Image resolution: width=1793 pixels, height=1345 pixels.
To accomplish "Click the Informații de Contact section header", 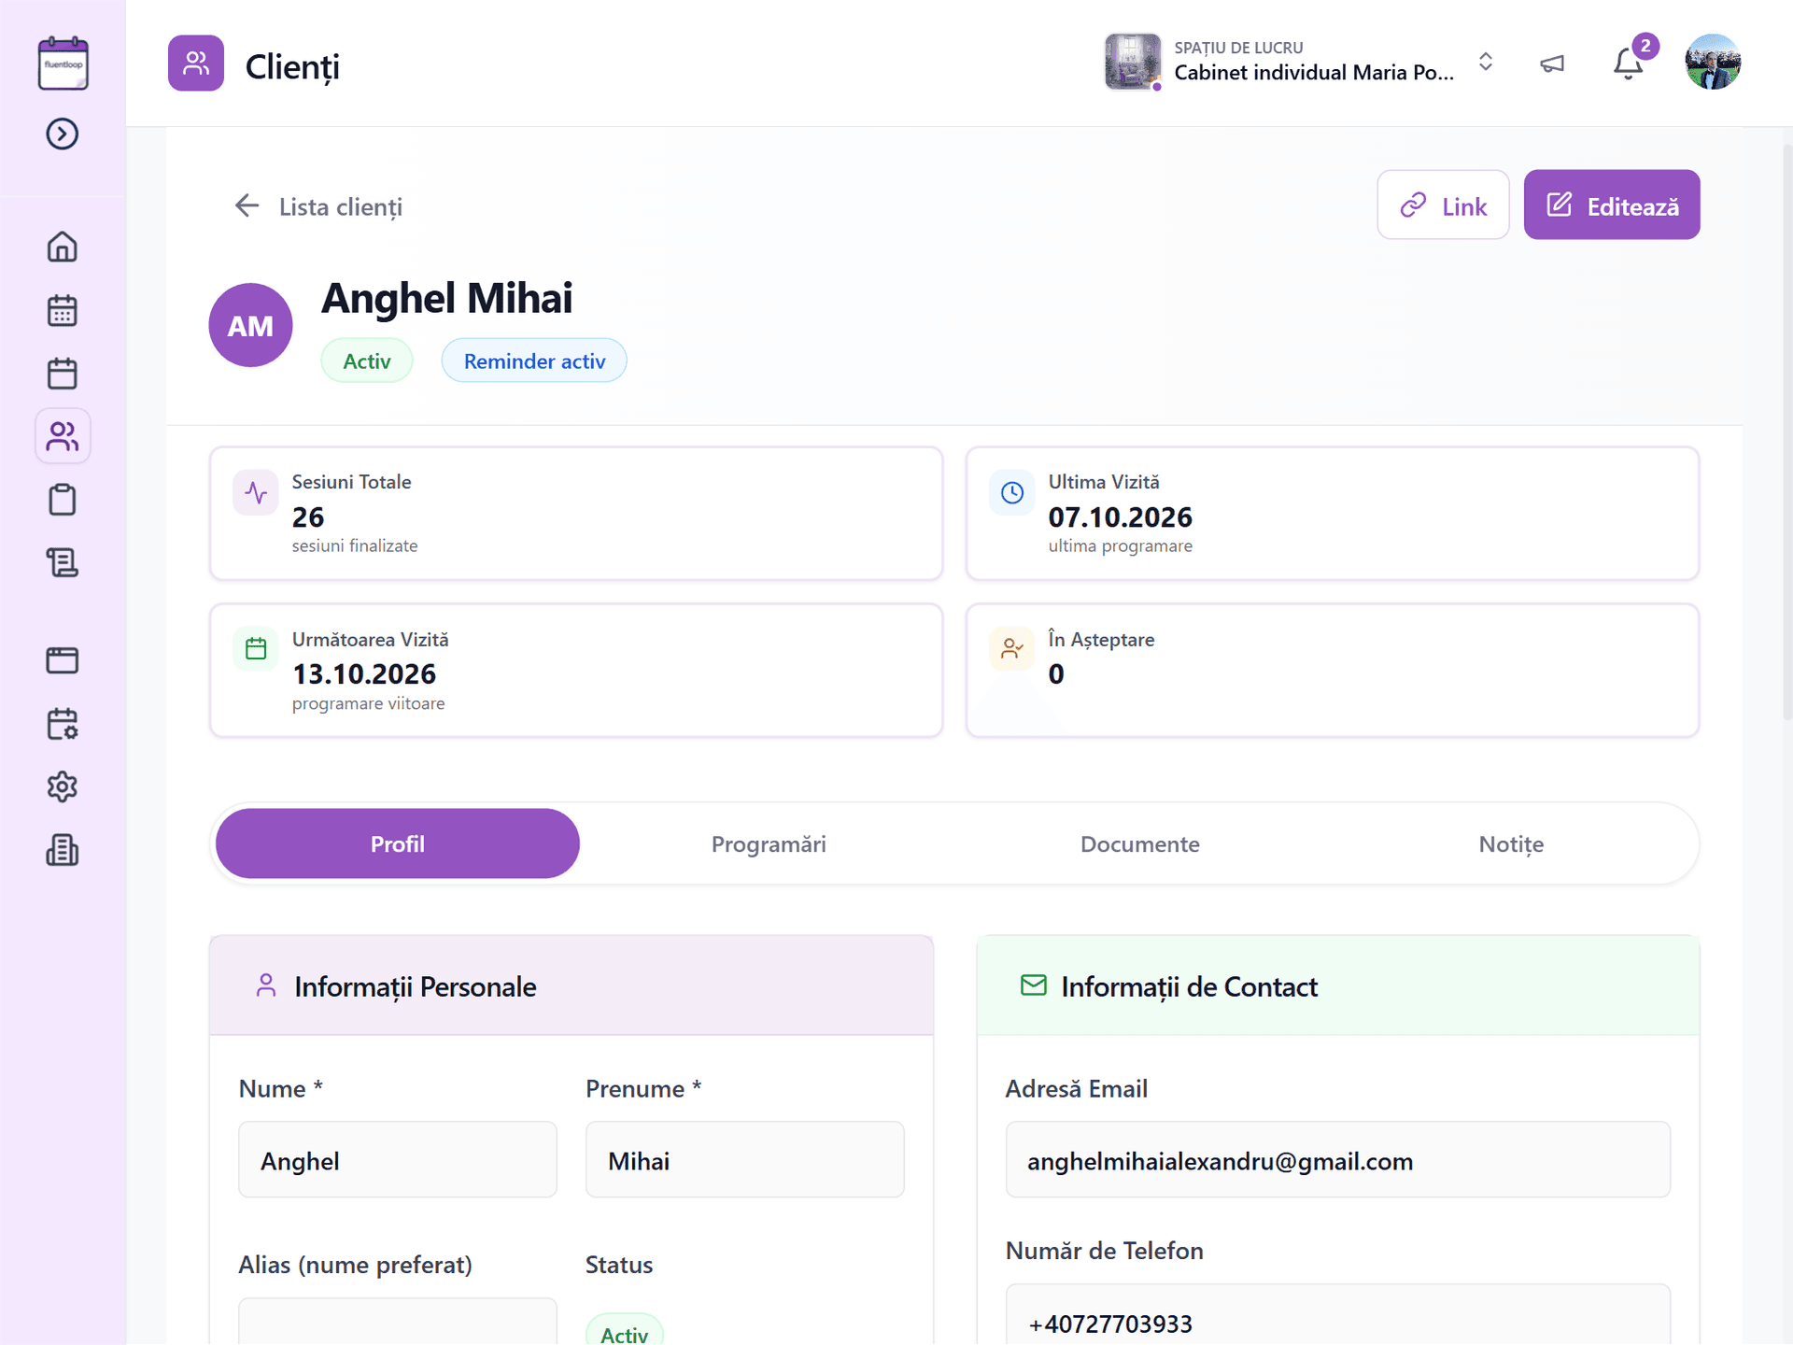I will coord(1338,985).
